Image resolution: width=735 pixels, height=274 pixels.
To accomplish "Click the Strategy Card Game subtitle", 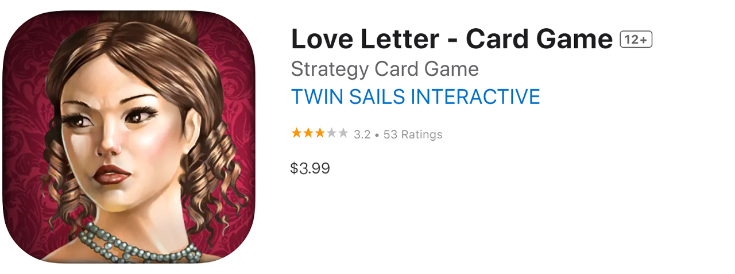I will pos(385,70).
